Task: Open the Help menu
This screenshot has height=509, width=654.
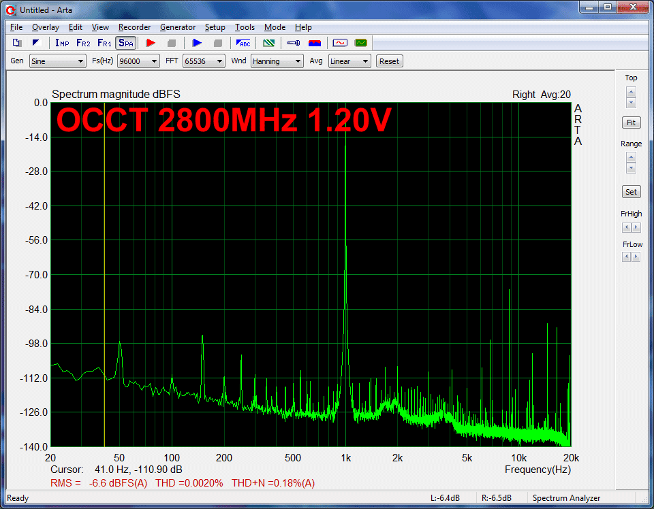Action: click(303, 27)
